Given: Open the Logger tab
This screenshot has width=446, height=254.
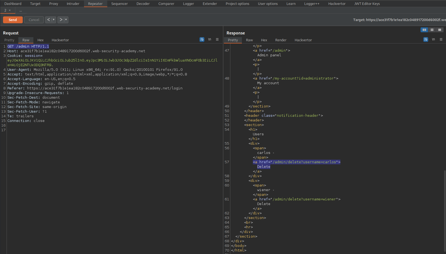Looking at the screenshot, I should click(189, 4).
